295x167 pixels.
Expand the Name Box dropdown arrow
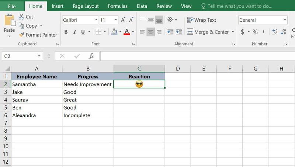(39, 56)
